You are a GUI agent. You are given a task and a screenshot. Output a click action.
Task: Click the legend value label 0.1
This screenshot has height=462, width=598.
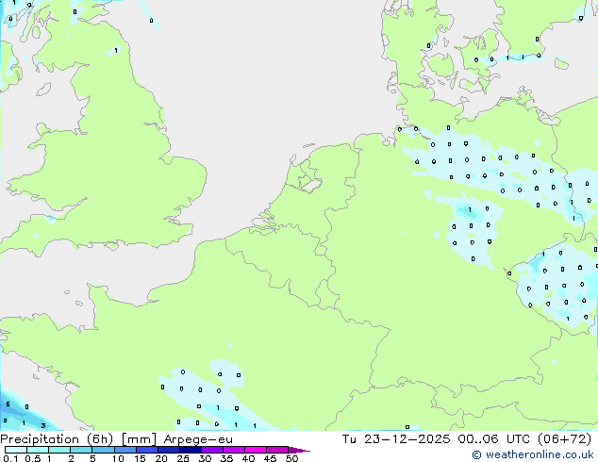(x=8, y=459)
